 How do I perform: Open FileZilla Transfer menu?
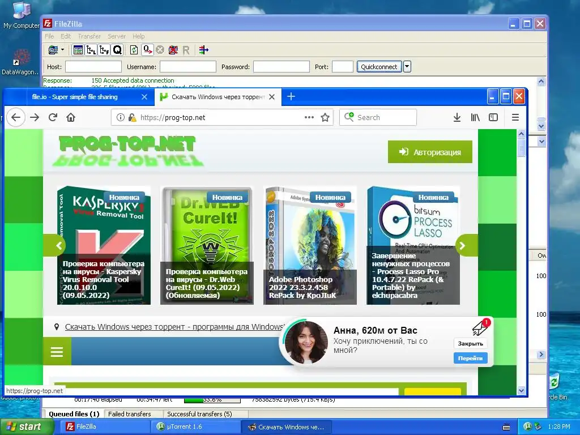coord(89,36)
